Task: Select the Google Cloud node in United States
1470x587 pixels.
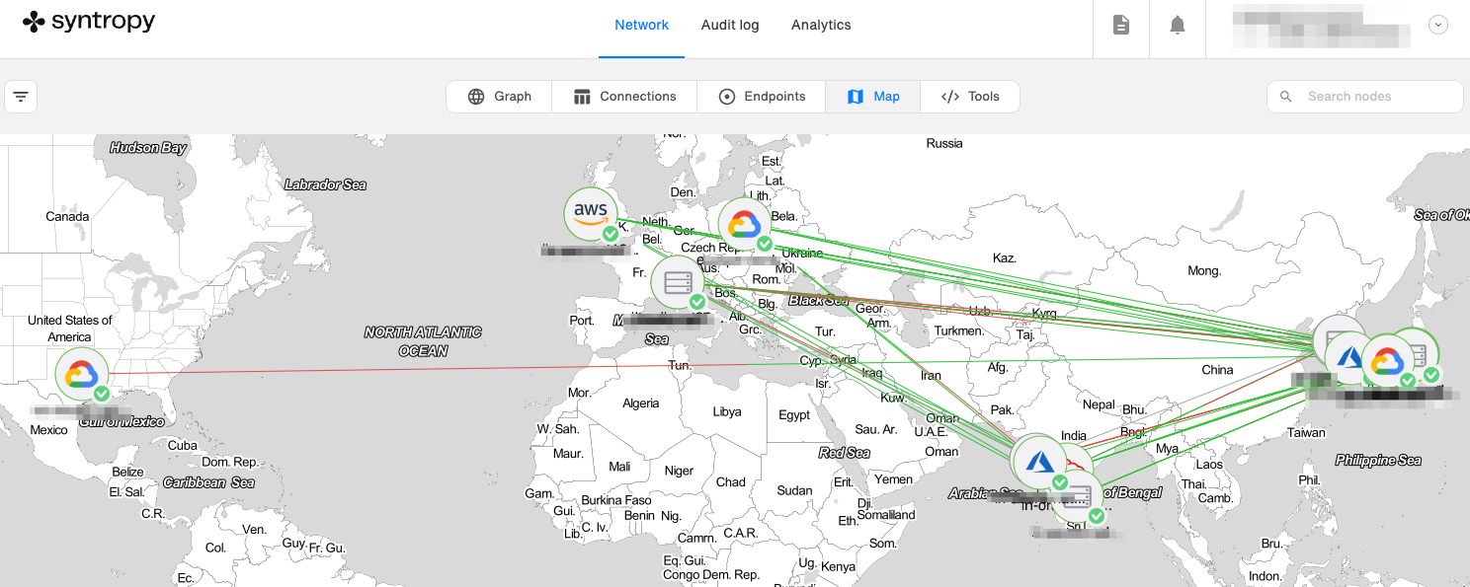Action: click(x=82, y=374)
